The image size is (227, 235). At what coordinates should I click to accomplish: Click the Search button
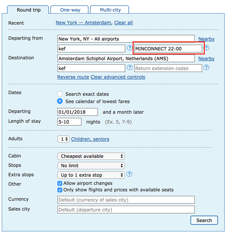(x=204, y=220)
